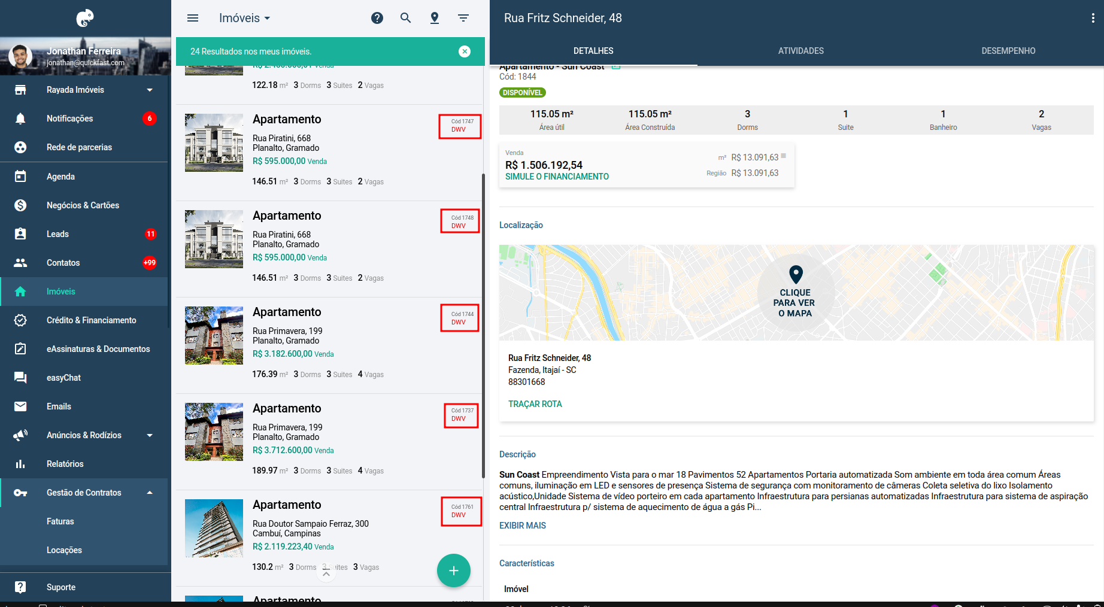Click the Localização section heading
This screenshot has height=607, width=1104.
(x=521, y=225)
